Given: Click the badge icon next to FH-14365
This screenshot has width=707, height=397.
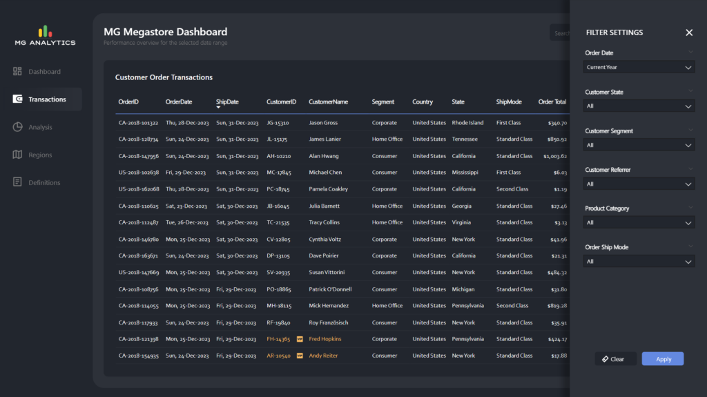Looking at the screenshot, I should (300, 339).
